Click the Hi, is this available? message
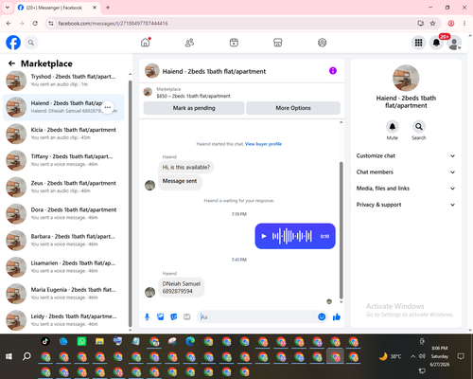This screenshot has width=473, height=379. 186,167
